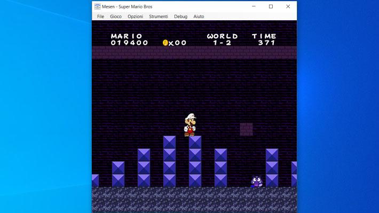379x213 pixels.
Task: Click the Mesen app icon in title bar
Action: pos(97,6)
